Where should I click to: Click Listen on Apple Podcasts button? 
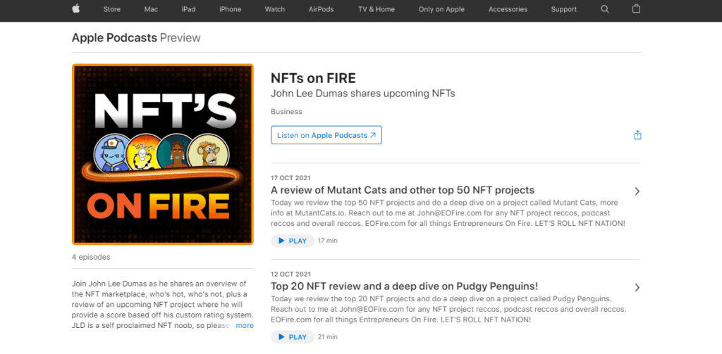tap(326, 135)
